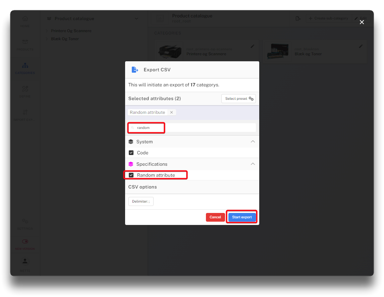Open the Select preset menu
The height and width of the screenshot is (297, 384).
point(238,99)
